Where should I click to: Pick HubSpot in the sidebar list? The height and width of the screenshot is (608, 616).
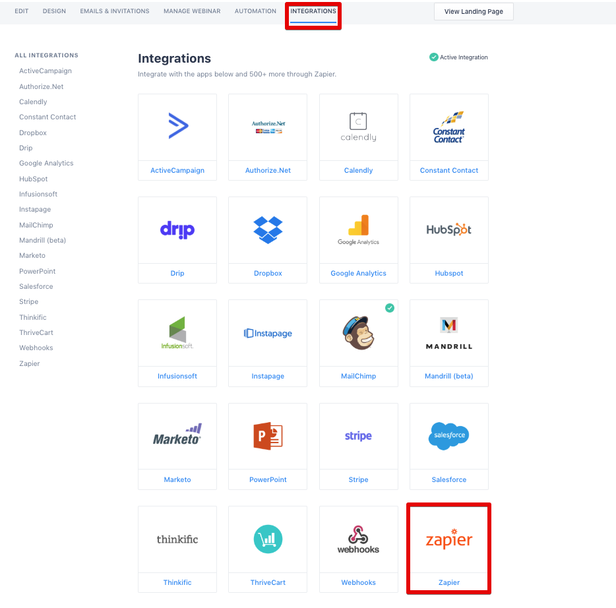(x=34, y=179)
